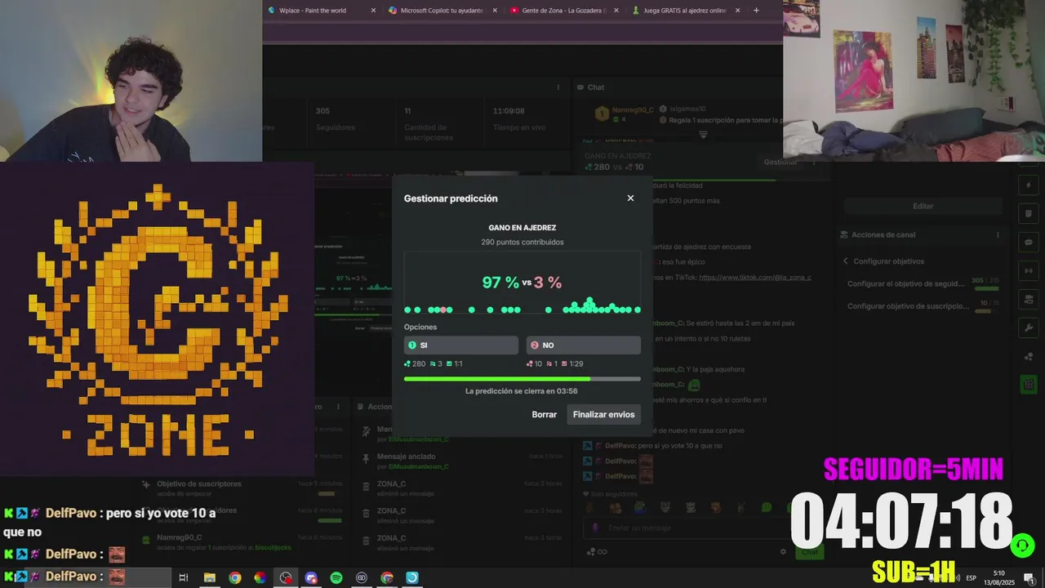This screenshot has height=588, width=1045.
Task: Open the teal circular app on taskbar
Action: click(412, 577)
